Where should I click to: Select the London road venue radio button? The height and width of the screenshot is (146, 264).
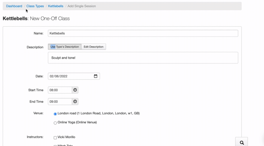coord(55,114)
